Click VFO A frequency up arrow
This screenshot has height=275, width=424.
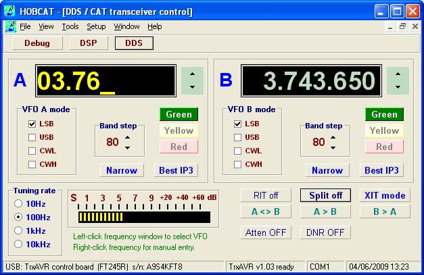[193, 74]
